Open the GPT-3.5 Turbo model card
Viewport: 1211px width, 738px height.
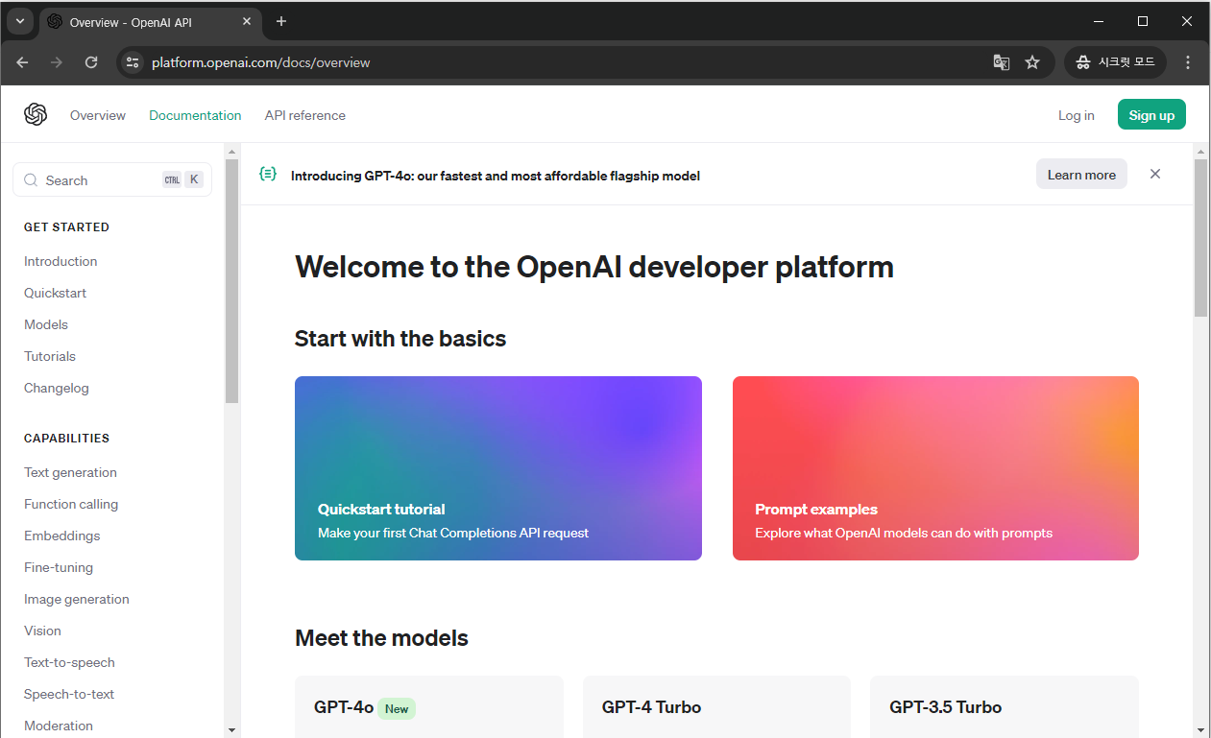pyautogui.click(x=1005, y=706)
